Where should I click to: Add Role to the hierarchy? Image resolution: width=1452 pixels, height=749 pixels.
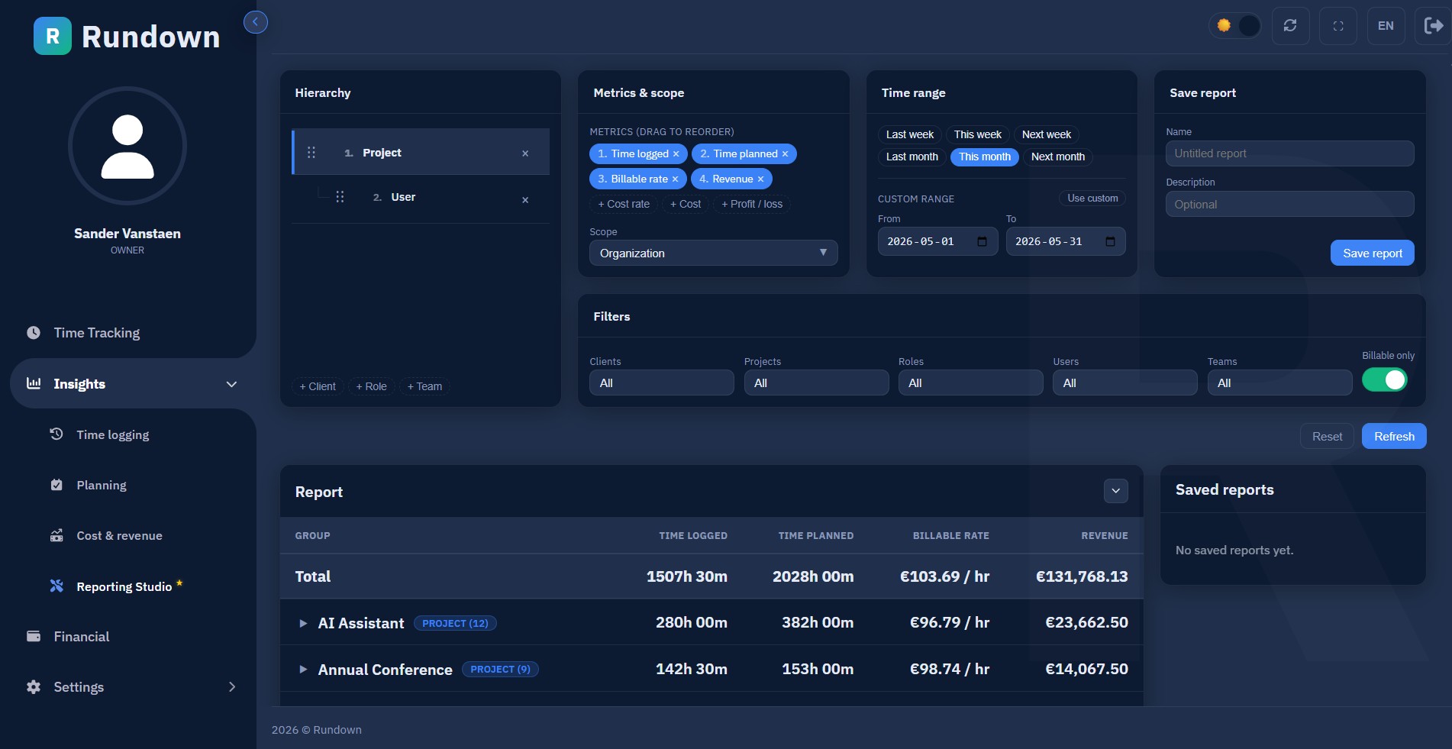pos(372,386)
